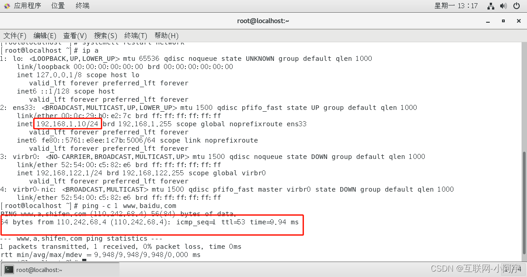Image resolution: width=527 pixels, height=277 pixels.
Task: Open the 帮助(H) menu
Action: click(166, 35)
